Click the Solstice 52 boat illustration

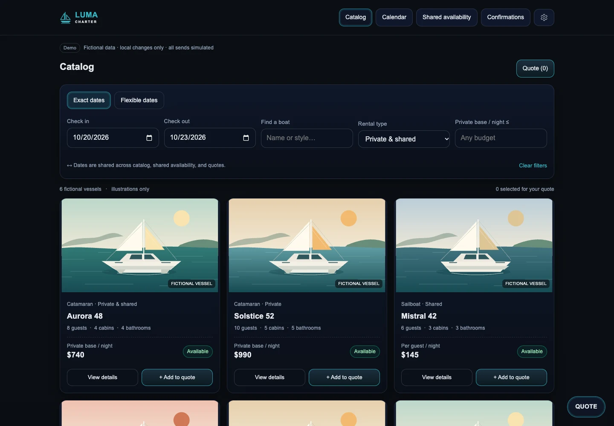pos(307,245)
